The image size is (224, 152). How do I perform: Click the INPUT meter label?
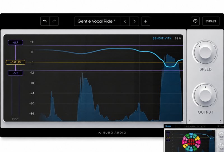(x=15, y=119)
